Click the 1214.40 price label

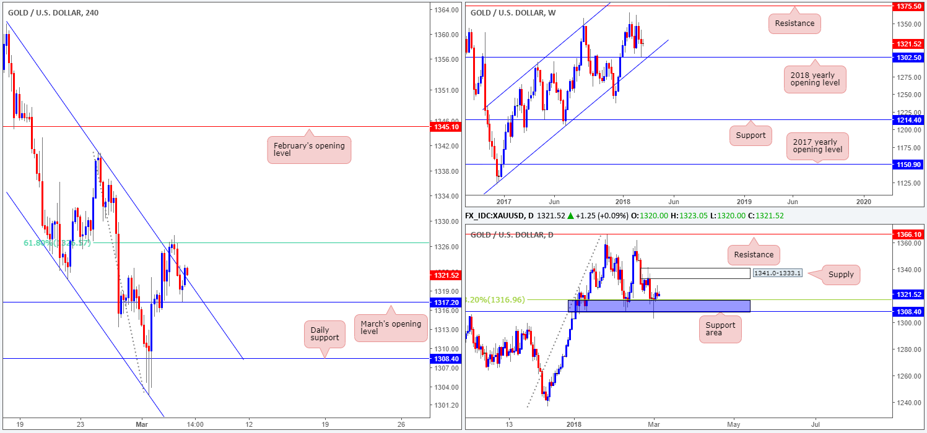click(x=907, y=119)
